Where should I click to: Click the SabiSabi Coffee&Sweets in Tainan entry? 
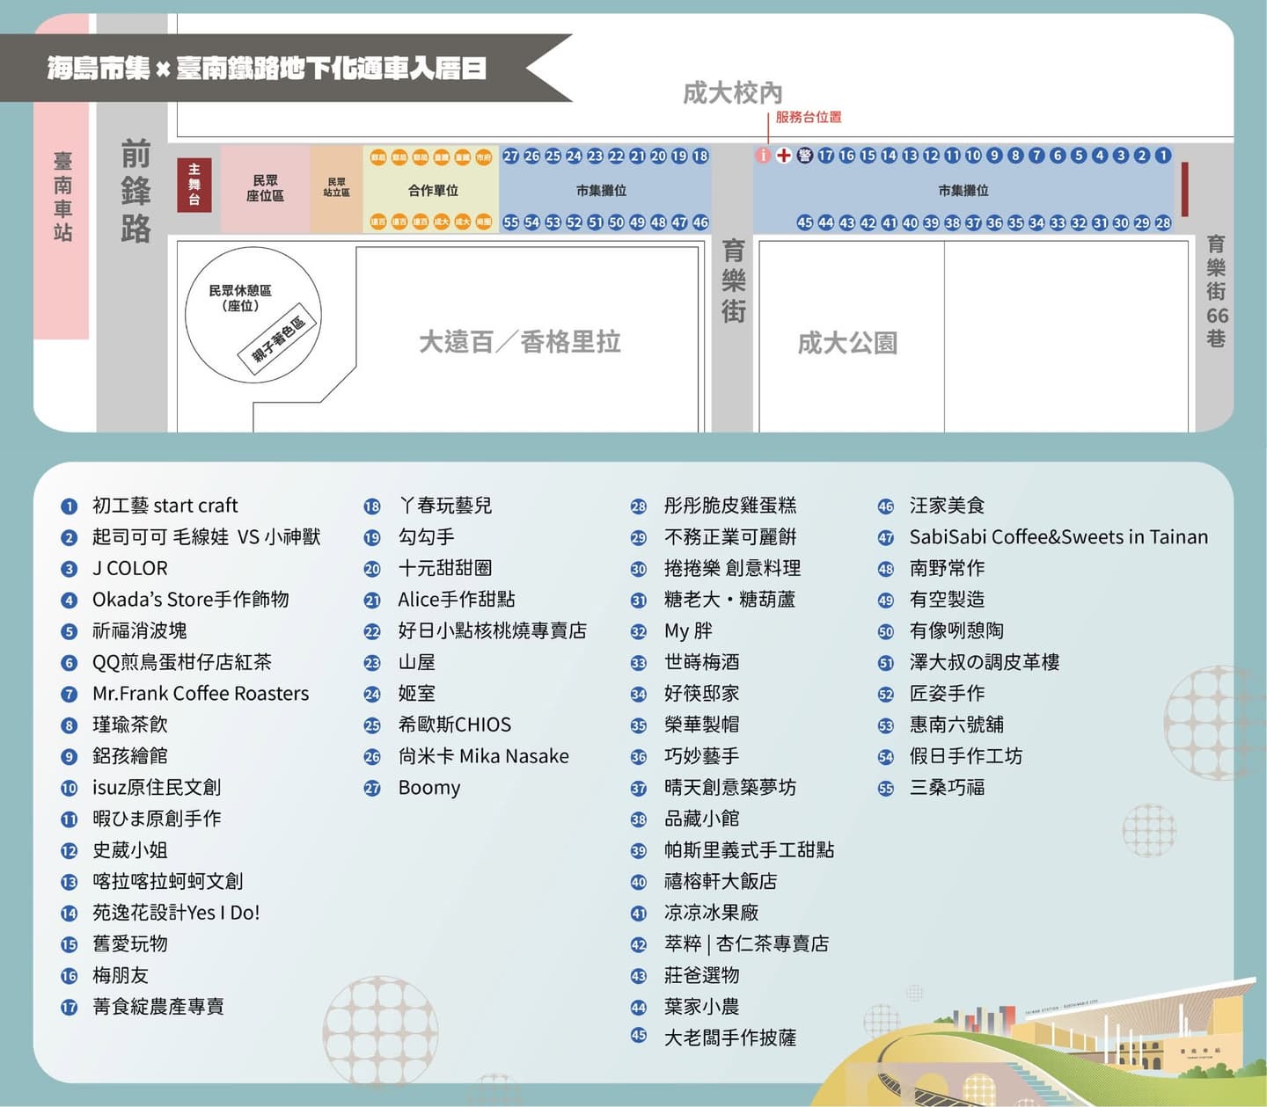(x=1058, y=537)
